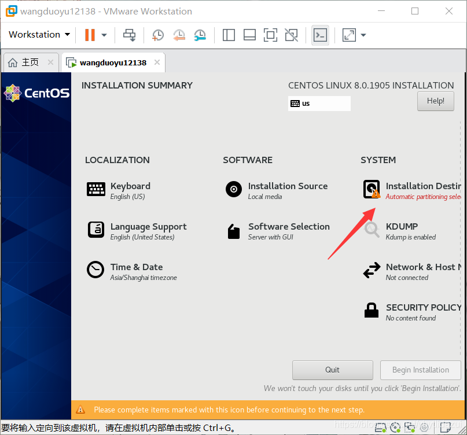Click the stretch guest display icon
Image resolution: width=467 pixels, height=435 pixels.
tap(349, 35)
